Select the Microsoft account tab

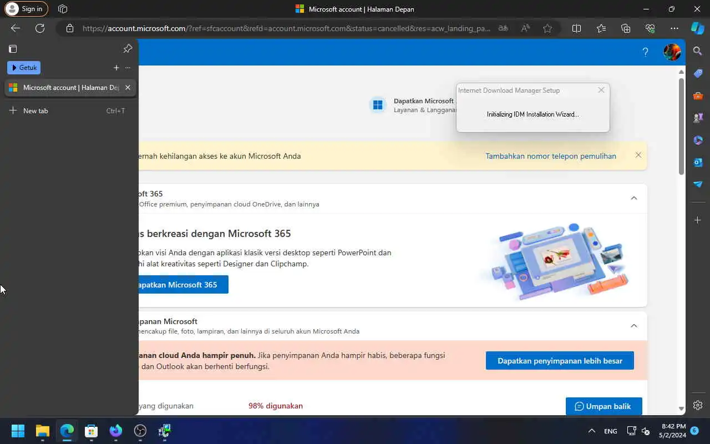click(x=70, y=88)
